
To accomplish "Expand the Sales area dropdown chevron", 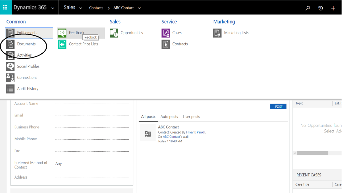I will tap(81, 8).
